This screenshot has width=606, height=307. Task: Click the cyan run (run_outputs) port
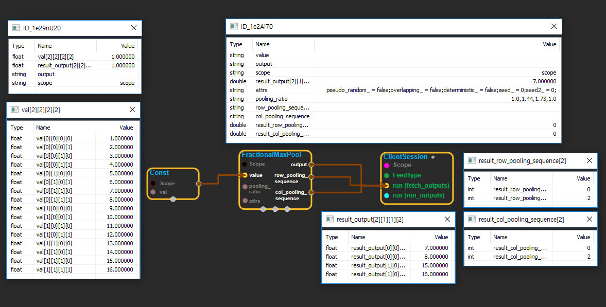pos(386,195)
